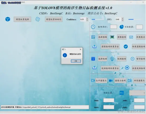146x114 pixels.
Task: Close the 模型初始化成功 dialog
Action: point(80,49)
